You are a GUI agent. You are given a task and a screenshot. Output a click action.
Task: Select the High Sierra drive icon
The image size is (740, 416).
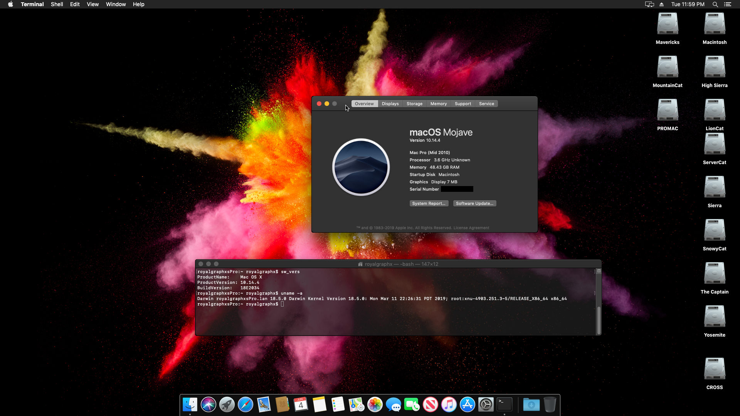coord(715,67)
